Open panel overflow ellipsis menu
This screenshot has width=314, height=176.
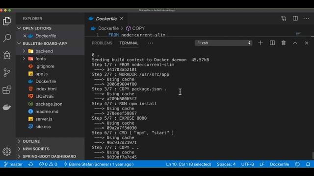(151, 43)
